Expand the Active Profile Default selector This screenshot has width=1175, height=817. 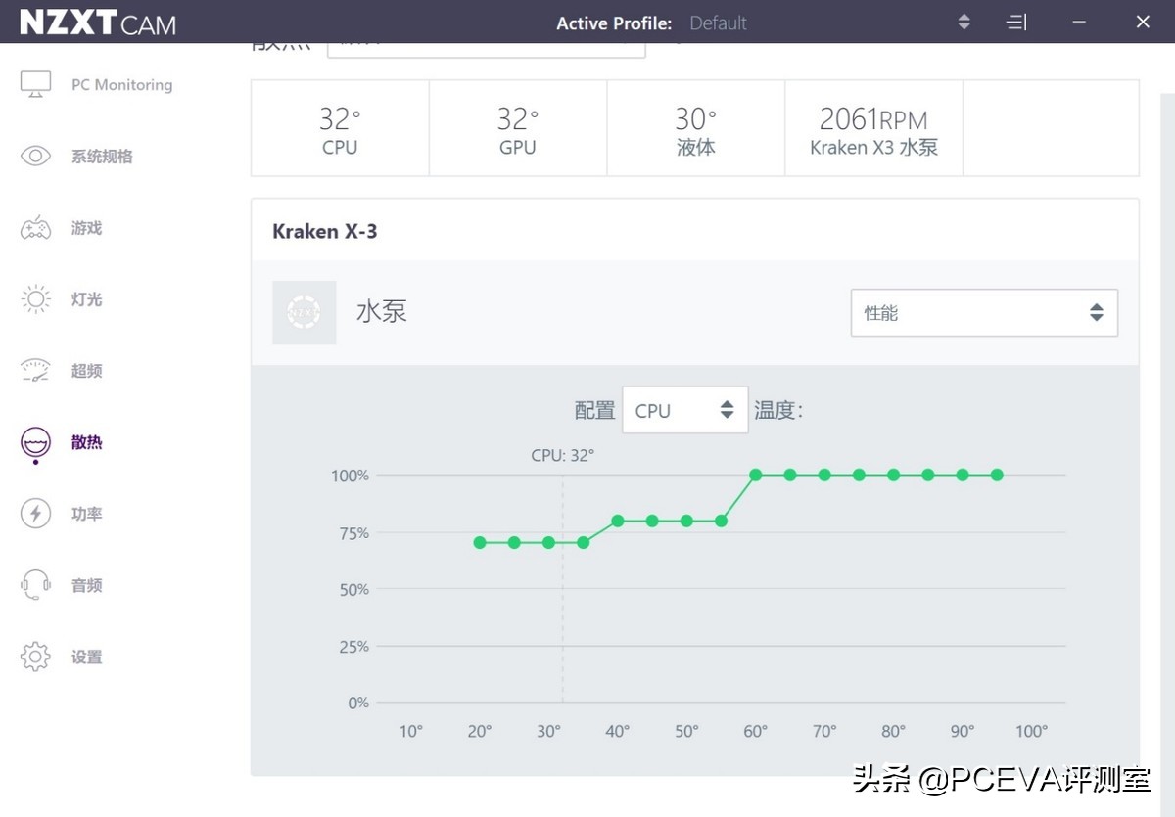point(963,23)
